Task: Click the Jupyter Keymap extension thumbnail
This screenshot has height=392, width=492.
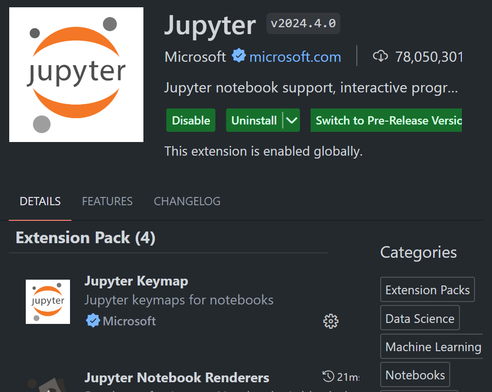Action: click(x=48, y=302)
